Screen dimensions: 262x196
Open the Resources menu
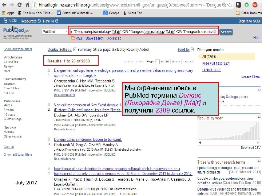[31, 21]
